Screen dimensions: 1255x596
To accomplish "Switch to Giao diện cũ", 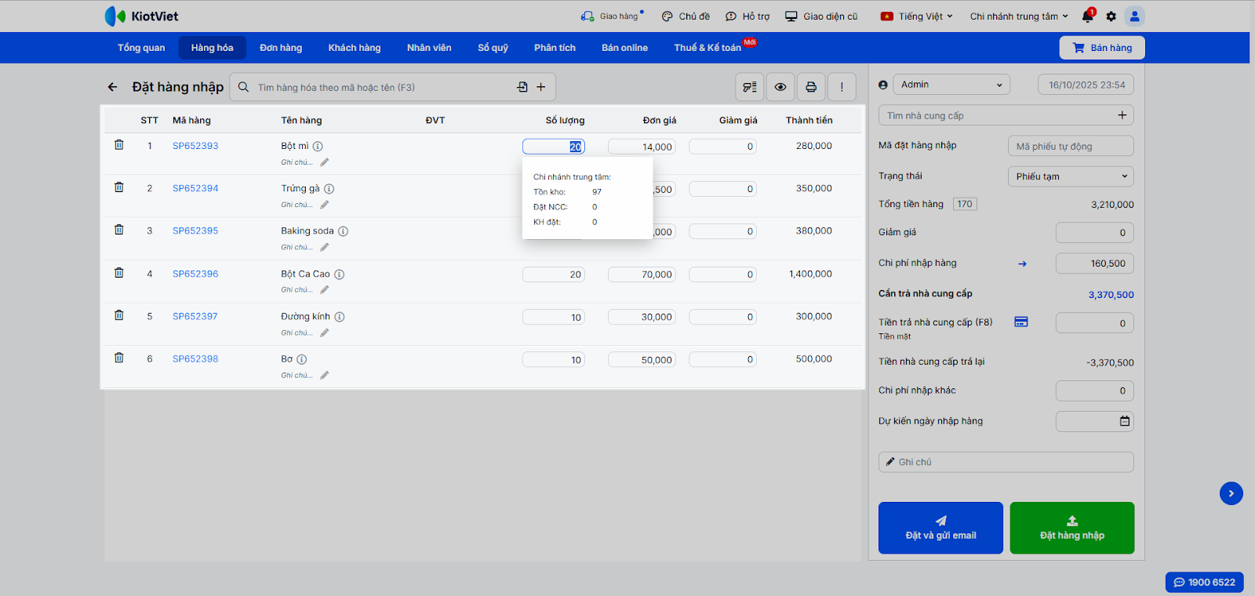I will coord(821,16).
